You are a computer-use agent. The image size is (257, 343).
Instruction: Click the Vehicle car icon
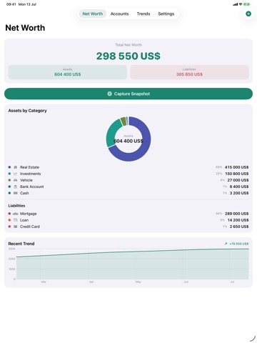tap(16, 180)
